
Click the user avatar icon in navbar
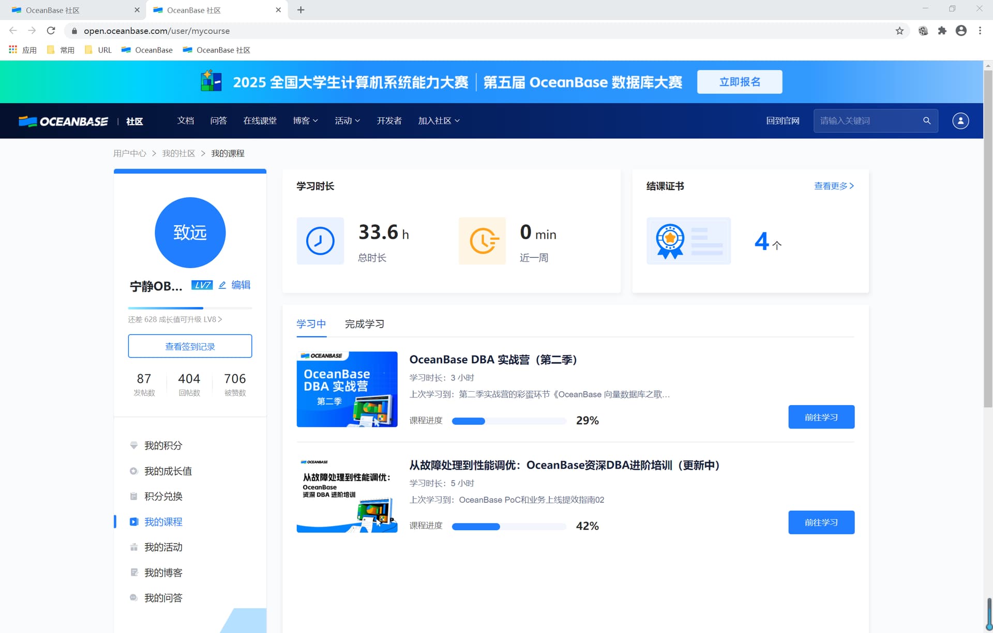[x=960, y=121]
